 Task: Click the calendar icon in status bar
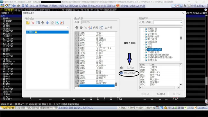pyautogui.click(x=157, y=108)
